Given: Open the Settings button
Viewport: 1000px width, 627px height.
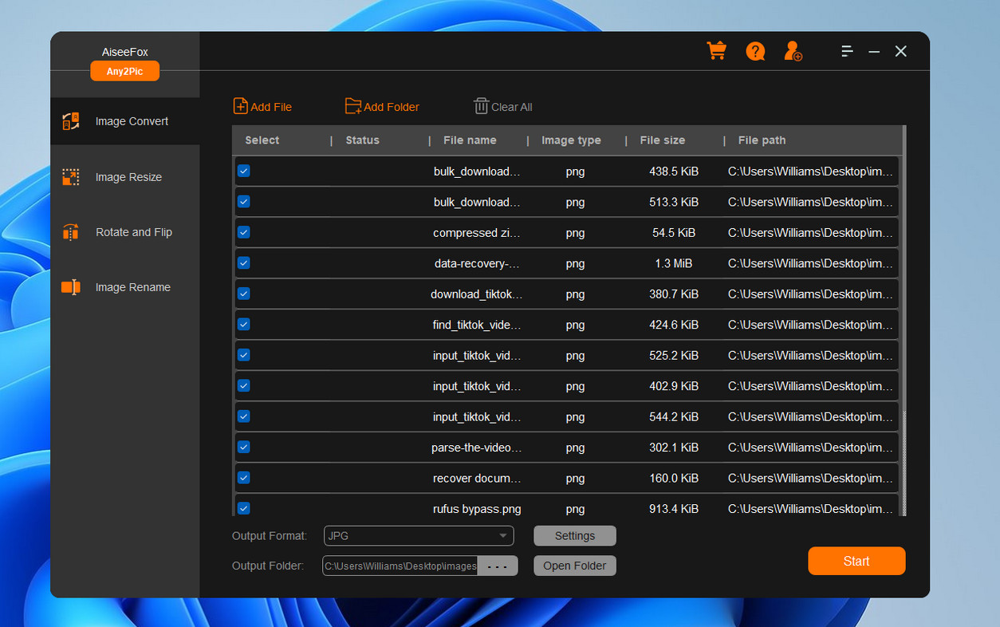Looking at the screenshot, I should 575,536.
